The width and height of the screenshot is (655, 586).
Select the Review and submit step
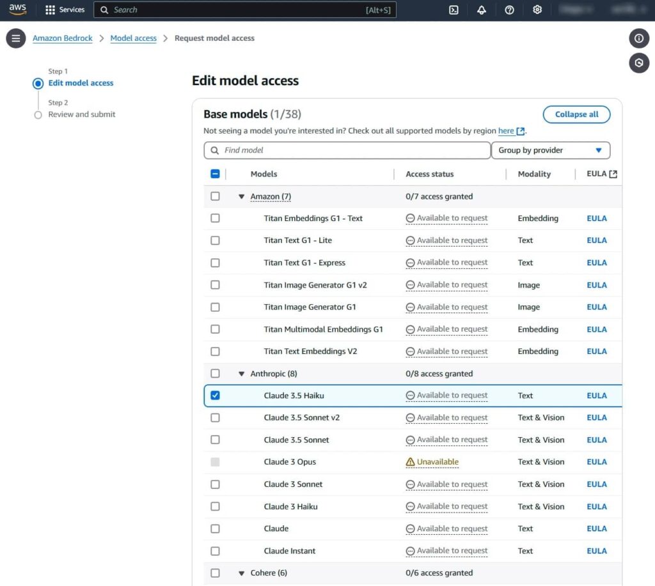82,114
